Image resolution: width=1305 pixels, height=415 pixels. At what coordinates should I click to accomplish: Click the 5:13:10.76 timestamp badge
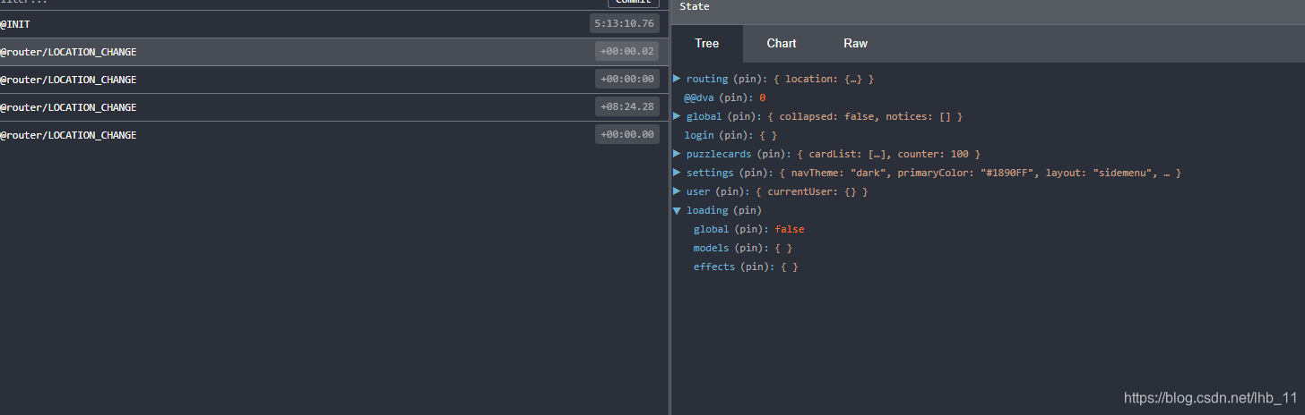point(625,24)
